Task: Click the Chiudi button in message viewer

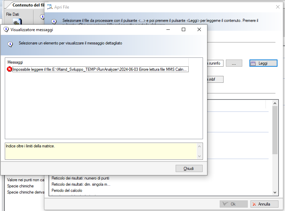Action: [x=189, y=169]
